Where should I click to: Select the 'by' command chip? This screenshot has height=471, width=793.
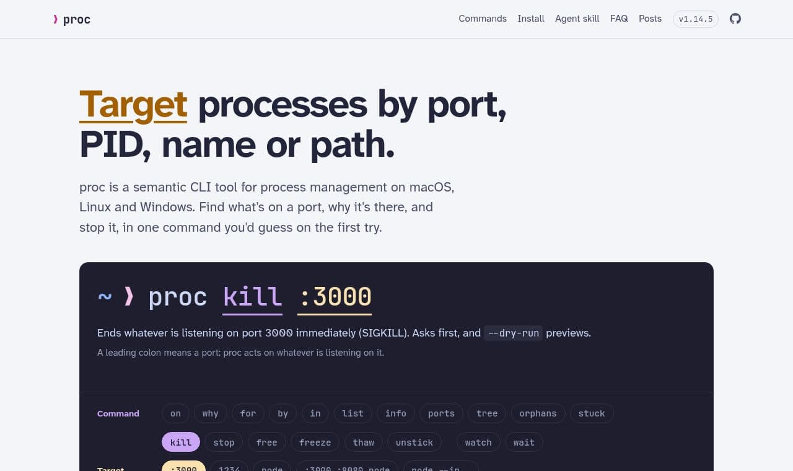point(283,413)
